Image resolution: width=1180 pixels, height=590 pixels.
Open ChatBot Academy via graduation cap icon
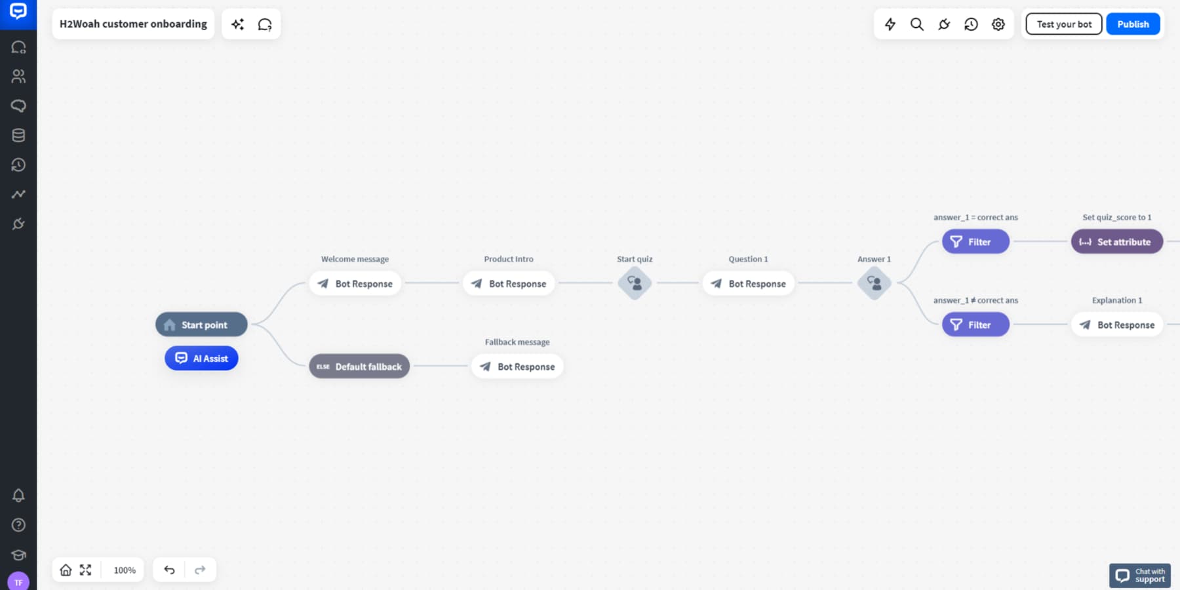click(x=18, y=555)
